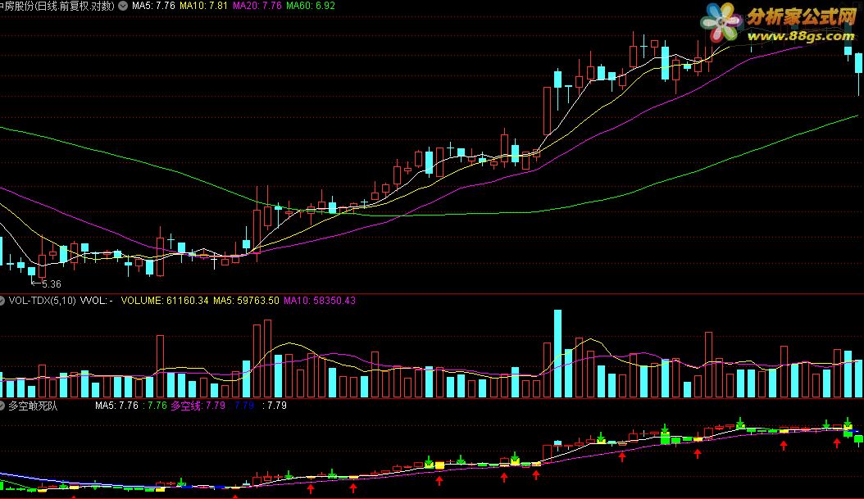This screenshot has width=864, height=499.
Task: Select the white MA5: 7.76 label in the top legend
Action: tap(153, 6)
